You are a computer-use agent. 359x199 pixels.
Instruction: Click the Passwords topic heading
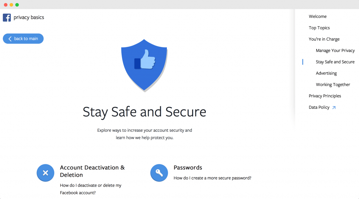pyautogui.click(x=188, y=168)
